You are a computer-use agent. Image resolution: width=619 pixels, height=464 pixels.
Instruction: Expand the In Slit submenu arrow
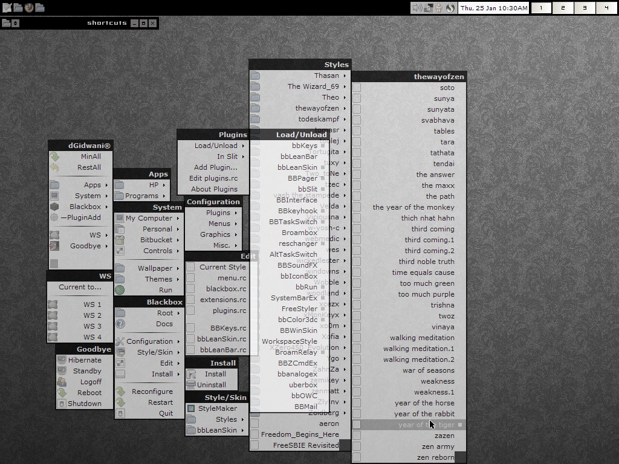pos(243,156)
